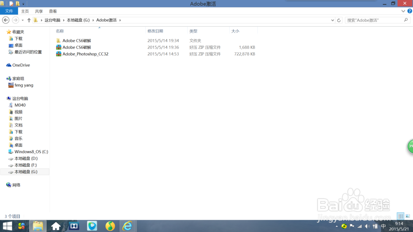Go up one folder level
Screen dimensions: 413x232
pyautogui.click(x=29, y=20)
